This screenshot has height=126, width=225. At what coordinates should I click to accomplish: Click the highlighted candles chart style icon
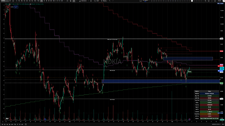(74, 1)
